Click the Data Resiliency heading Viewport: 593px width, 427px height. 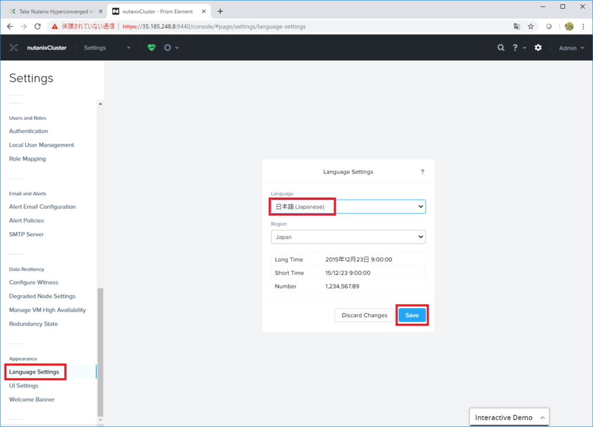click(x=27, y=269)
